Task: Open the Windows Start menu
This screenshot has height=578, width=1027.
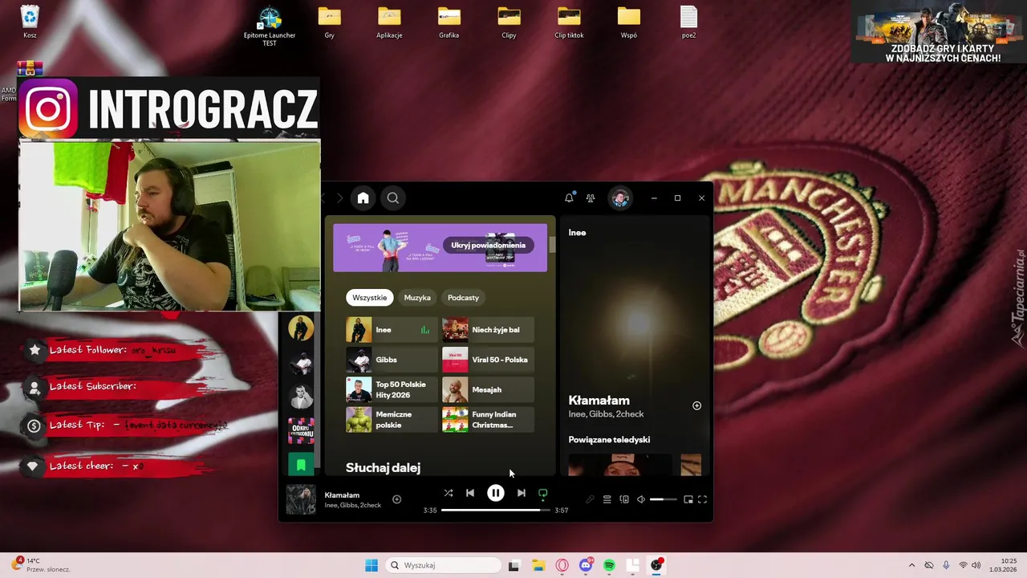Action: [371, 565]
